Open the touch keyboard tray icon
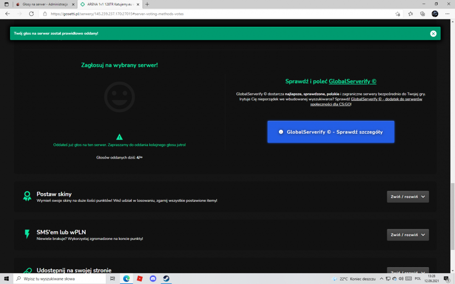Viewport: 455px width, 284px height. (409, 279)
